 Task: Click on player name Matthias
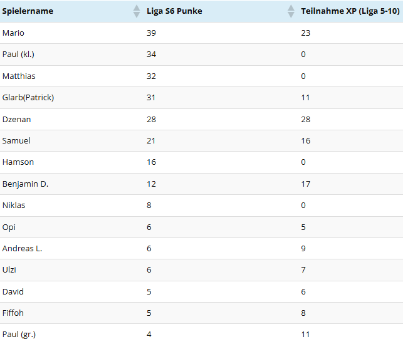pyautogui.click(x=19, y=76)
